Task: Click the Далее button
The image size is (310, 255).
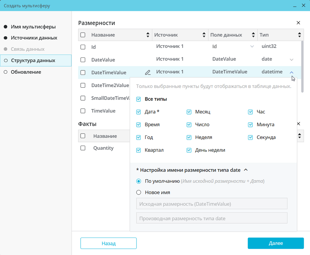Action: pyautogui.click(x=276, y=243)
